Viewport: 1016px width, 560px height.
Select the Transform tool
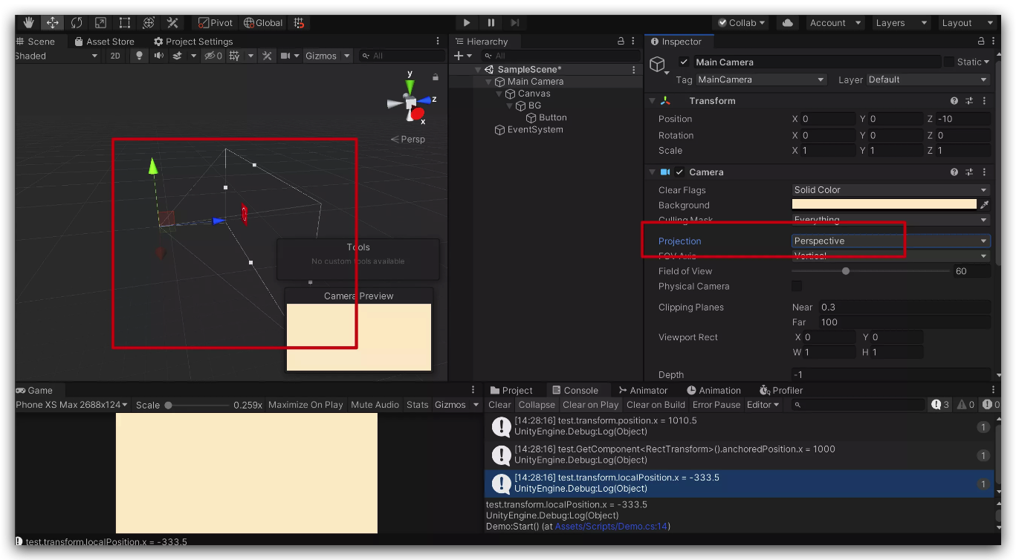[x=148, y=23]
